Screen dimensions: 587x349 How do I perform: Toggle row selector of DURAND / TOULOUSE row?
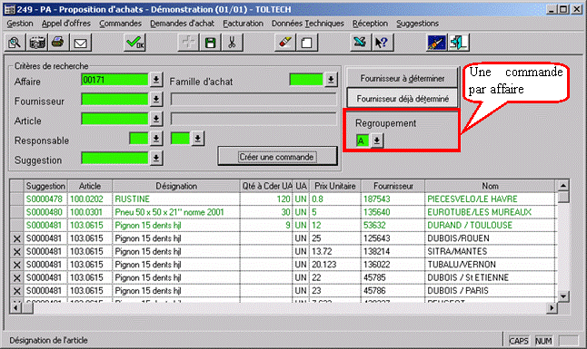(x=17, y=226)
